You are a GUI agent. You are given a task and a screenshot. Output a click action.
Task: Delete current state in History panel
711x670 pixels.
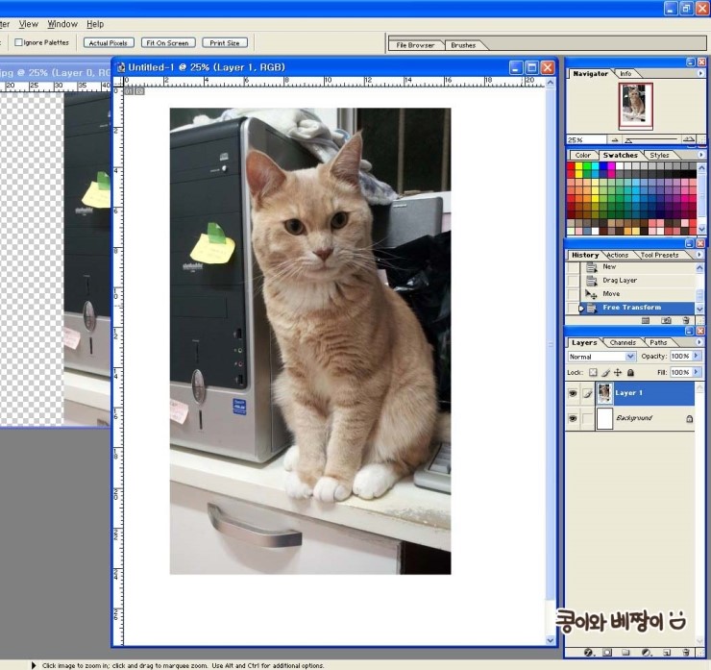click(x=686, y=320)
